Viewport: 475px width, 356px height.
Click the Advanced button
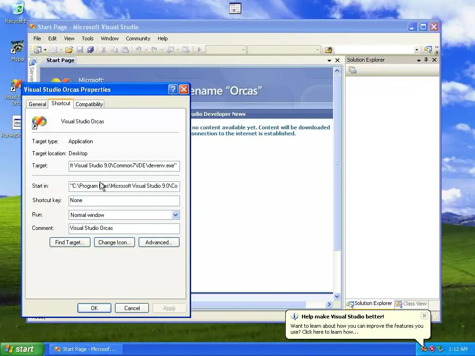pos(159,242)
